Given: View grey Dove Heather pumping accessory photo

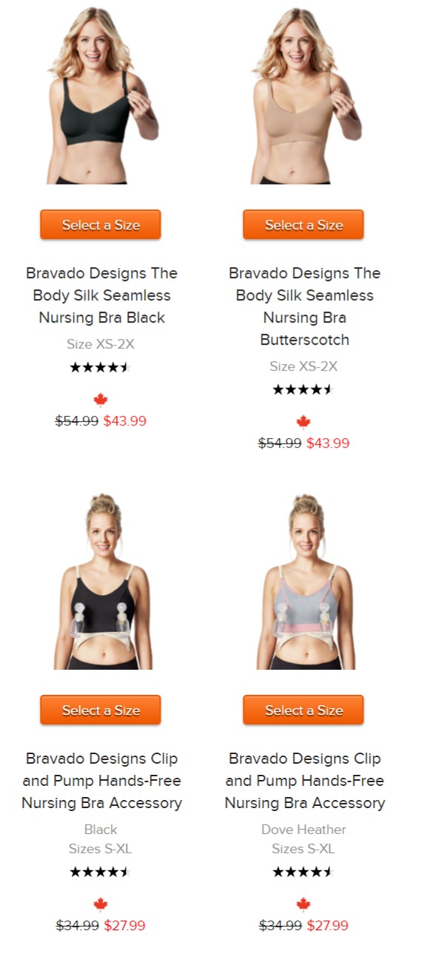Looking at the screenshot, I should point(304,582).
